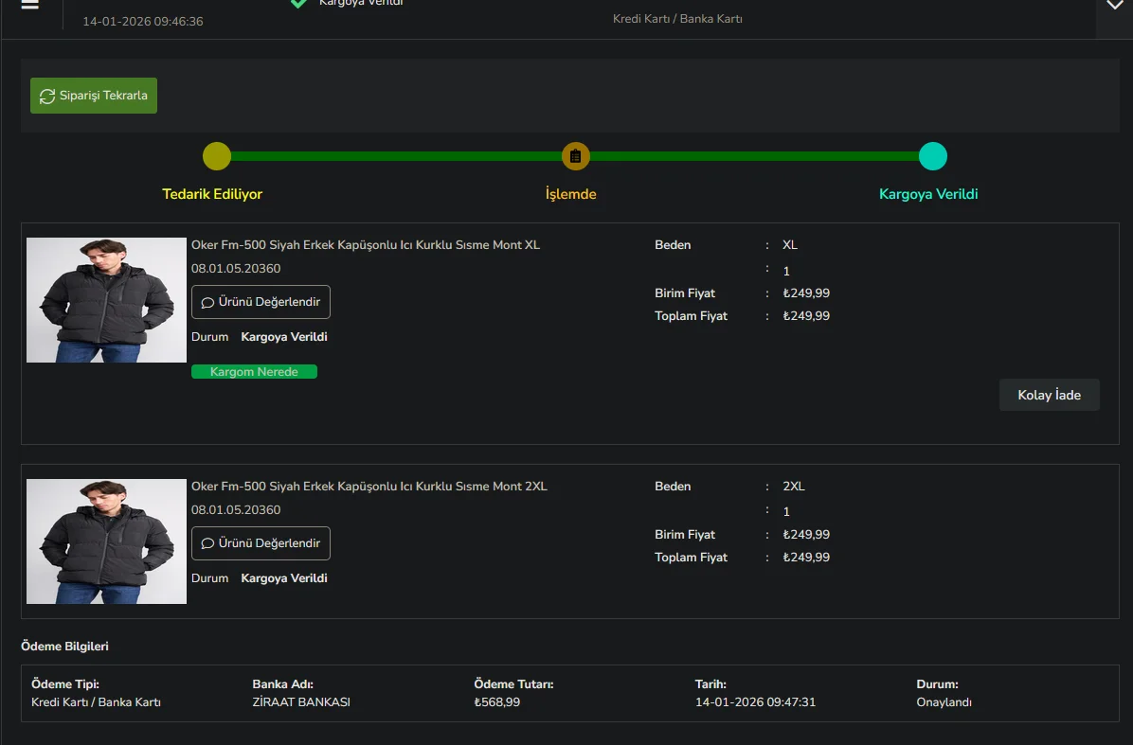Select the Kargoya Verildi step circle
1133x745 pixels.
pyautogui.click(x=933, y=156)
